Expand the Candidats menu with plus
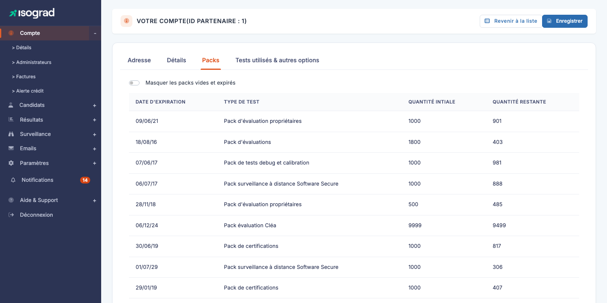 pyautogui.click(x=95, y=106)
